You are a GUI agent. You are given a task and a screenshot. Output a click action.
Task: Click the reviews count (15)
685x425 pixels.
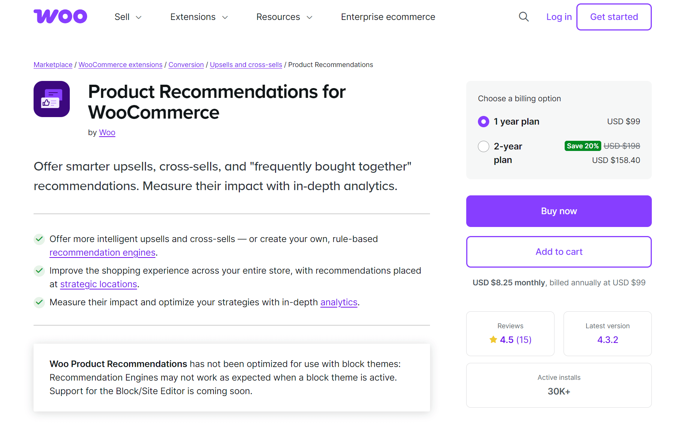pyautogui.click(x=524, y=339)
